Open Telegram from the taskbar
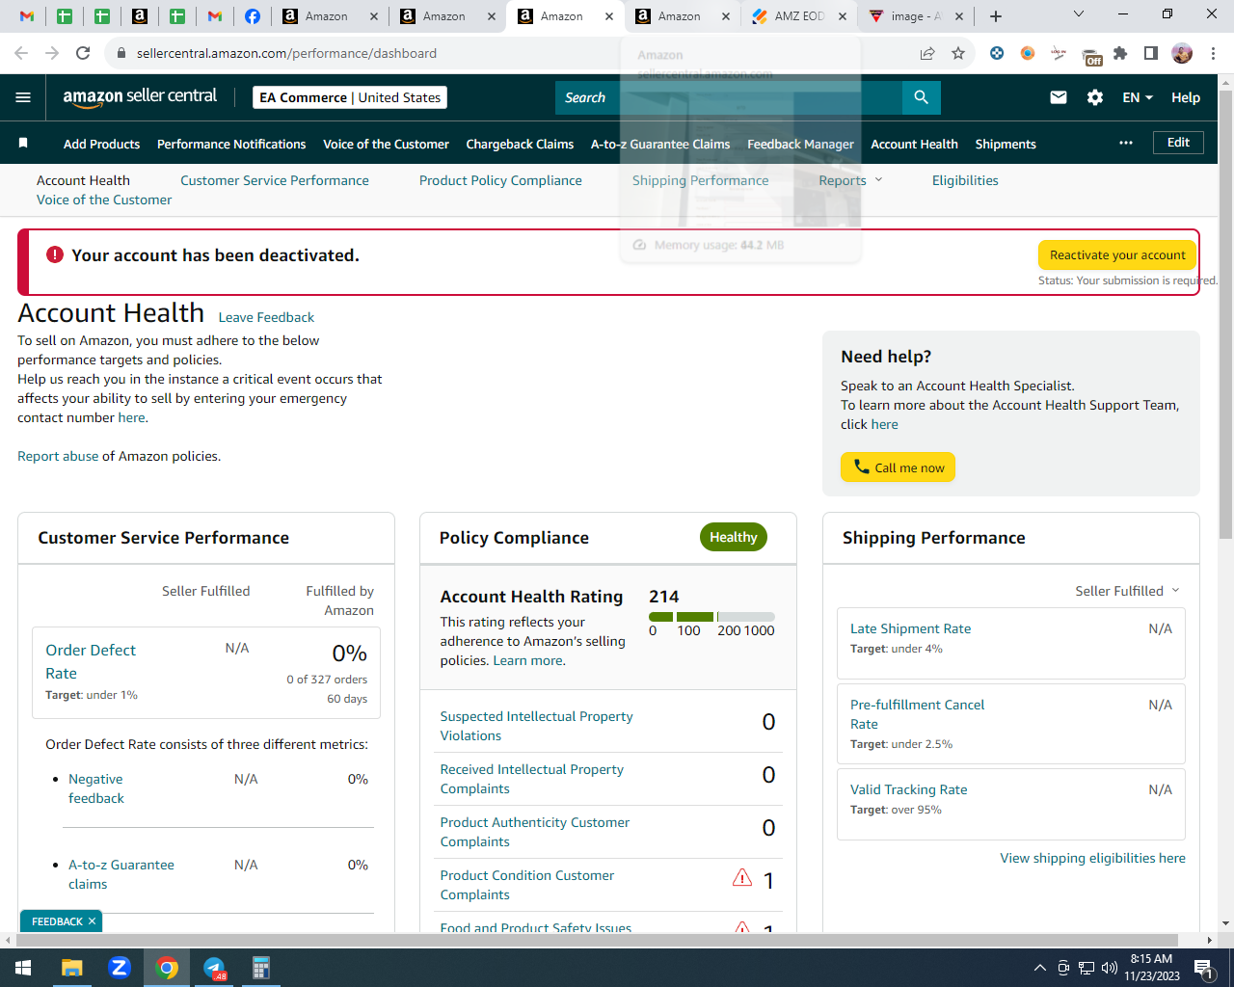The image size is (1234, 987). click(214, 968)
